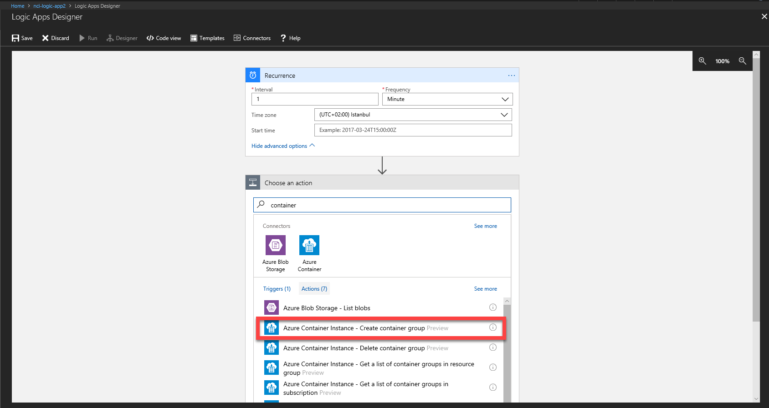Go to Home in the breadcrumb
The image size is (769, 408).
(17, 6)
